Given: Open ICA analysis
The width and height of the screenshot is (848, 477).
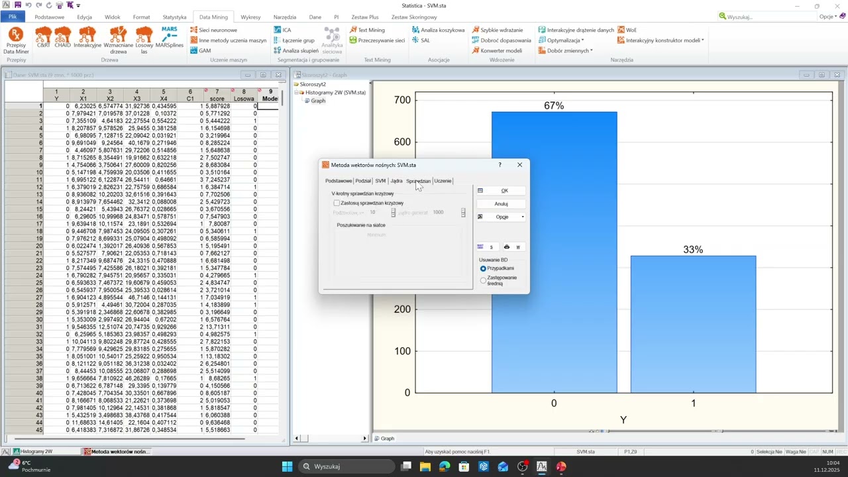Looking at the screenshot, I should click(x=282, y=30).
